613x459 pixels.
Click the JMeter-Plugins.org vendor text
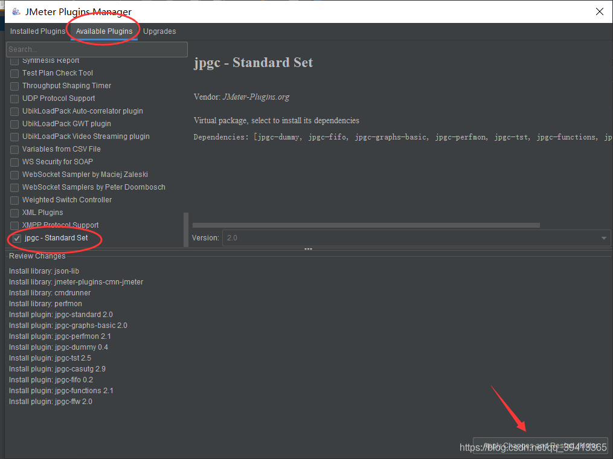(x=256, y=97)
